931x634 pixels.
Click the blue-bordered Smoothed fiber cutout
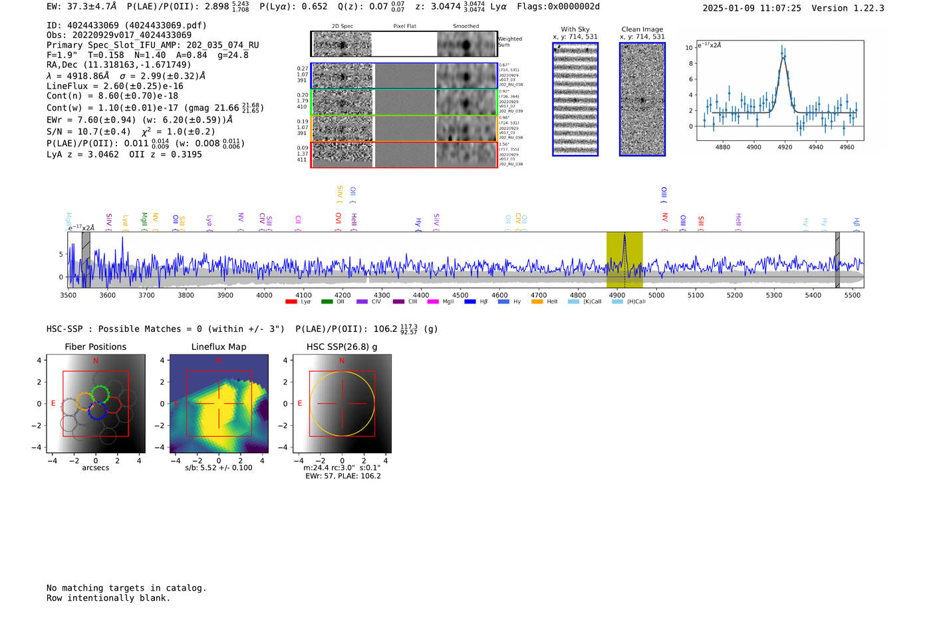[466, 76]
